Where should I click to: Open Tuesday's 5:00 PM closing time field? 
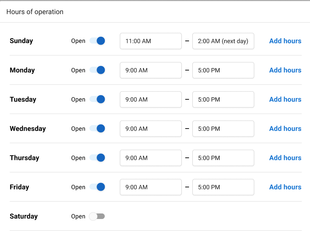click(223, 99)
